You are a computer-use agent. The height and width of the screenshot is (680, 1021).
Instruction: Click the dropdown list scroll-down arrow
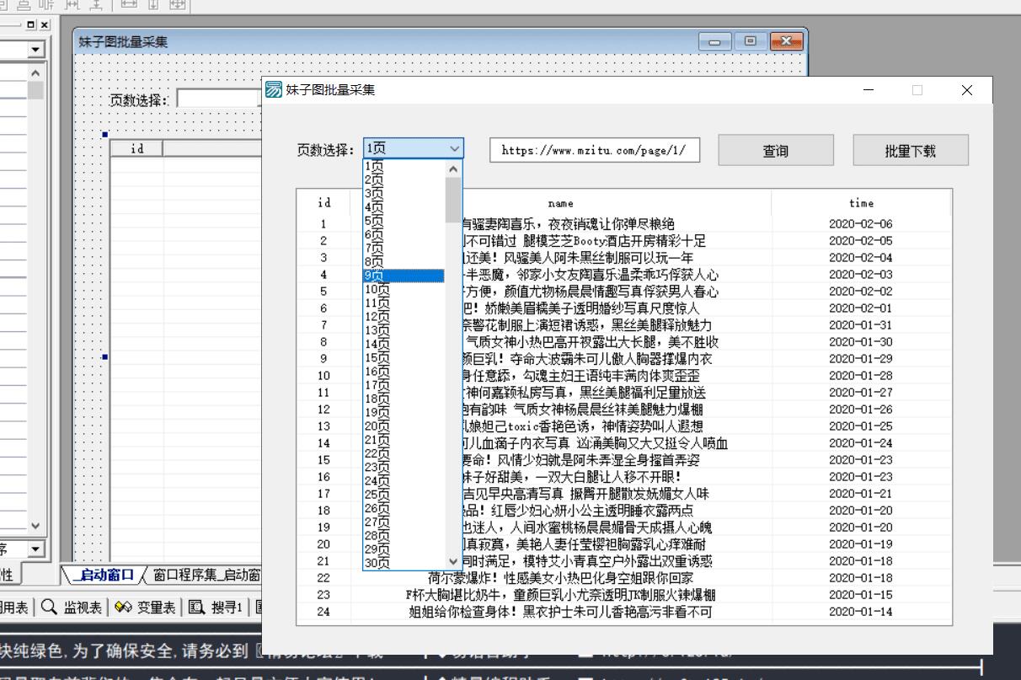click(453, 561)
